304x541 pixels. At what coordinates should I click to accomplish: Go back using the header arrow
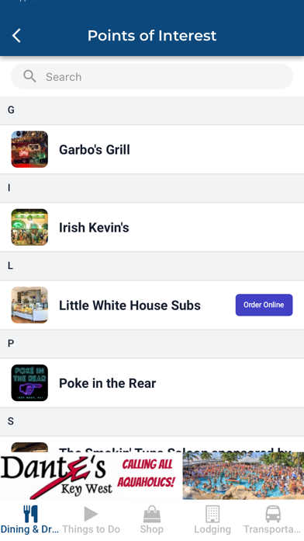pyautogui.click(x=16, y=36)
